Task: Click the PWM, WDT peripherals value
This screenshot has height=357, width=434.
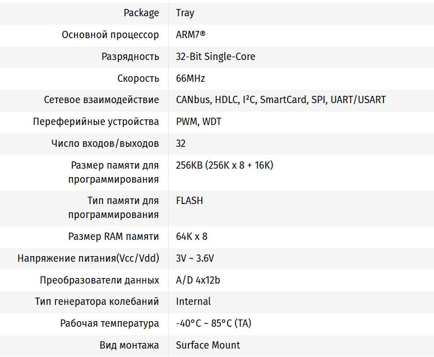Action: [x=198, y=122]
